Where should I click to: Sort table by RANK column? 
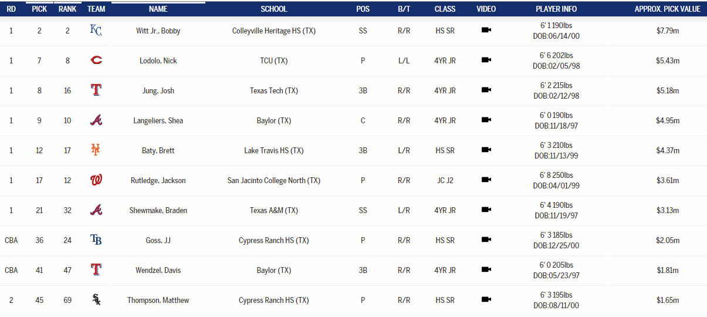67,9
